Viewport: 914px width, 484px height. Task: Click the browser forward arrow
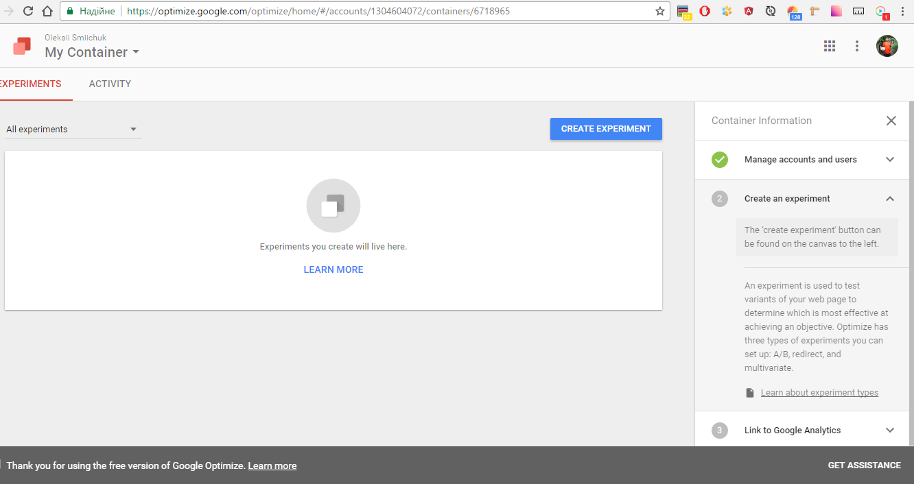8,11
